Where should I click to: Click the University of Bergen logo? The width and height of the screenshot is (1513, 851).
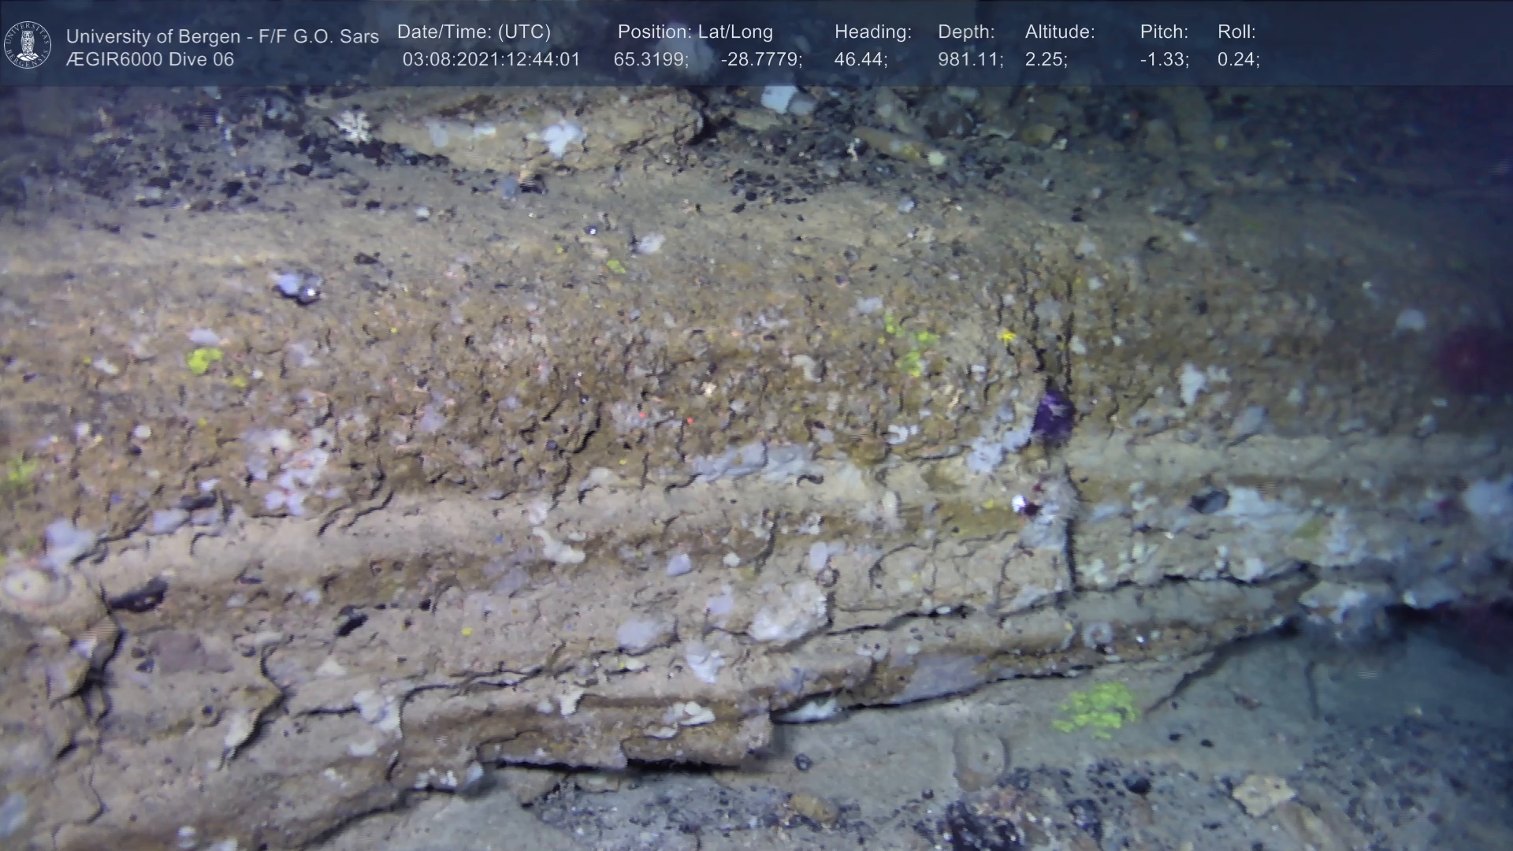(x=28, y=45)
